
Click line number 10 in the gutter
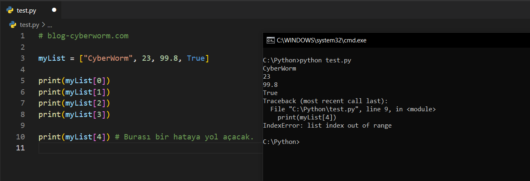coord(20,137)
